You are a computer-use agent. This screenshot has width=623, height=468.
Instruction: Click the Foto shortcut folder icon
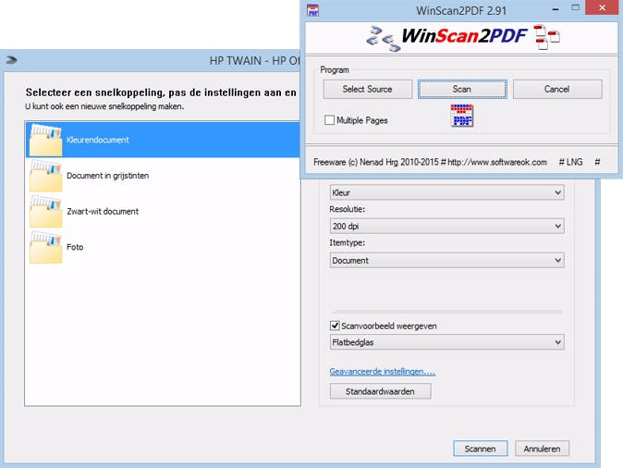pos(45,247)
